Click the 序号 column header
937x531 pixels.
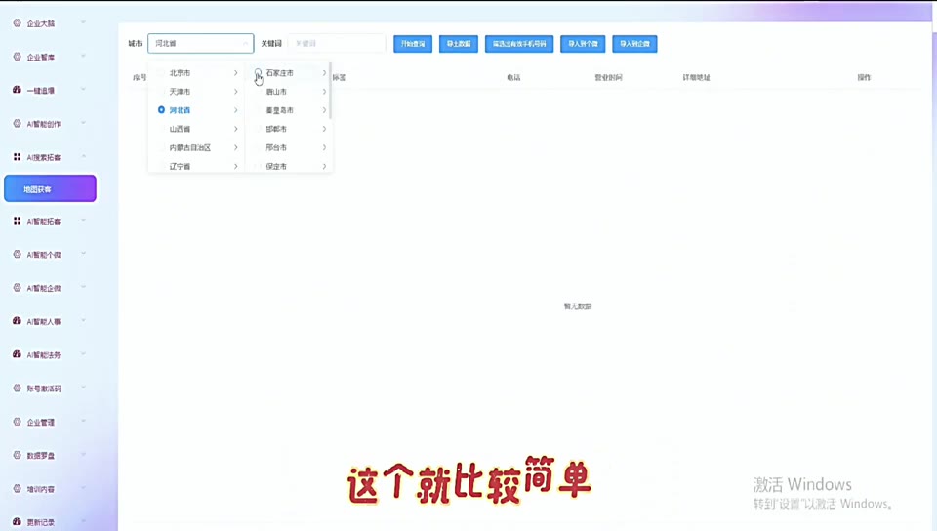(140, 78)
